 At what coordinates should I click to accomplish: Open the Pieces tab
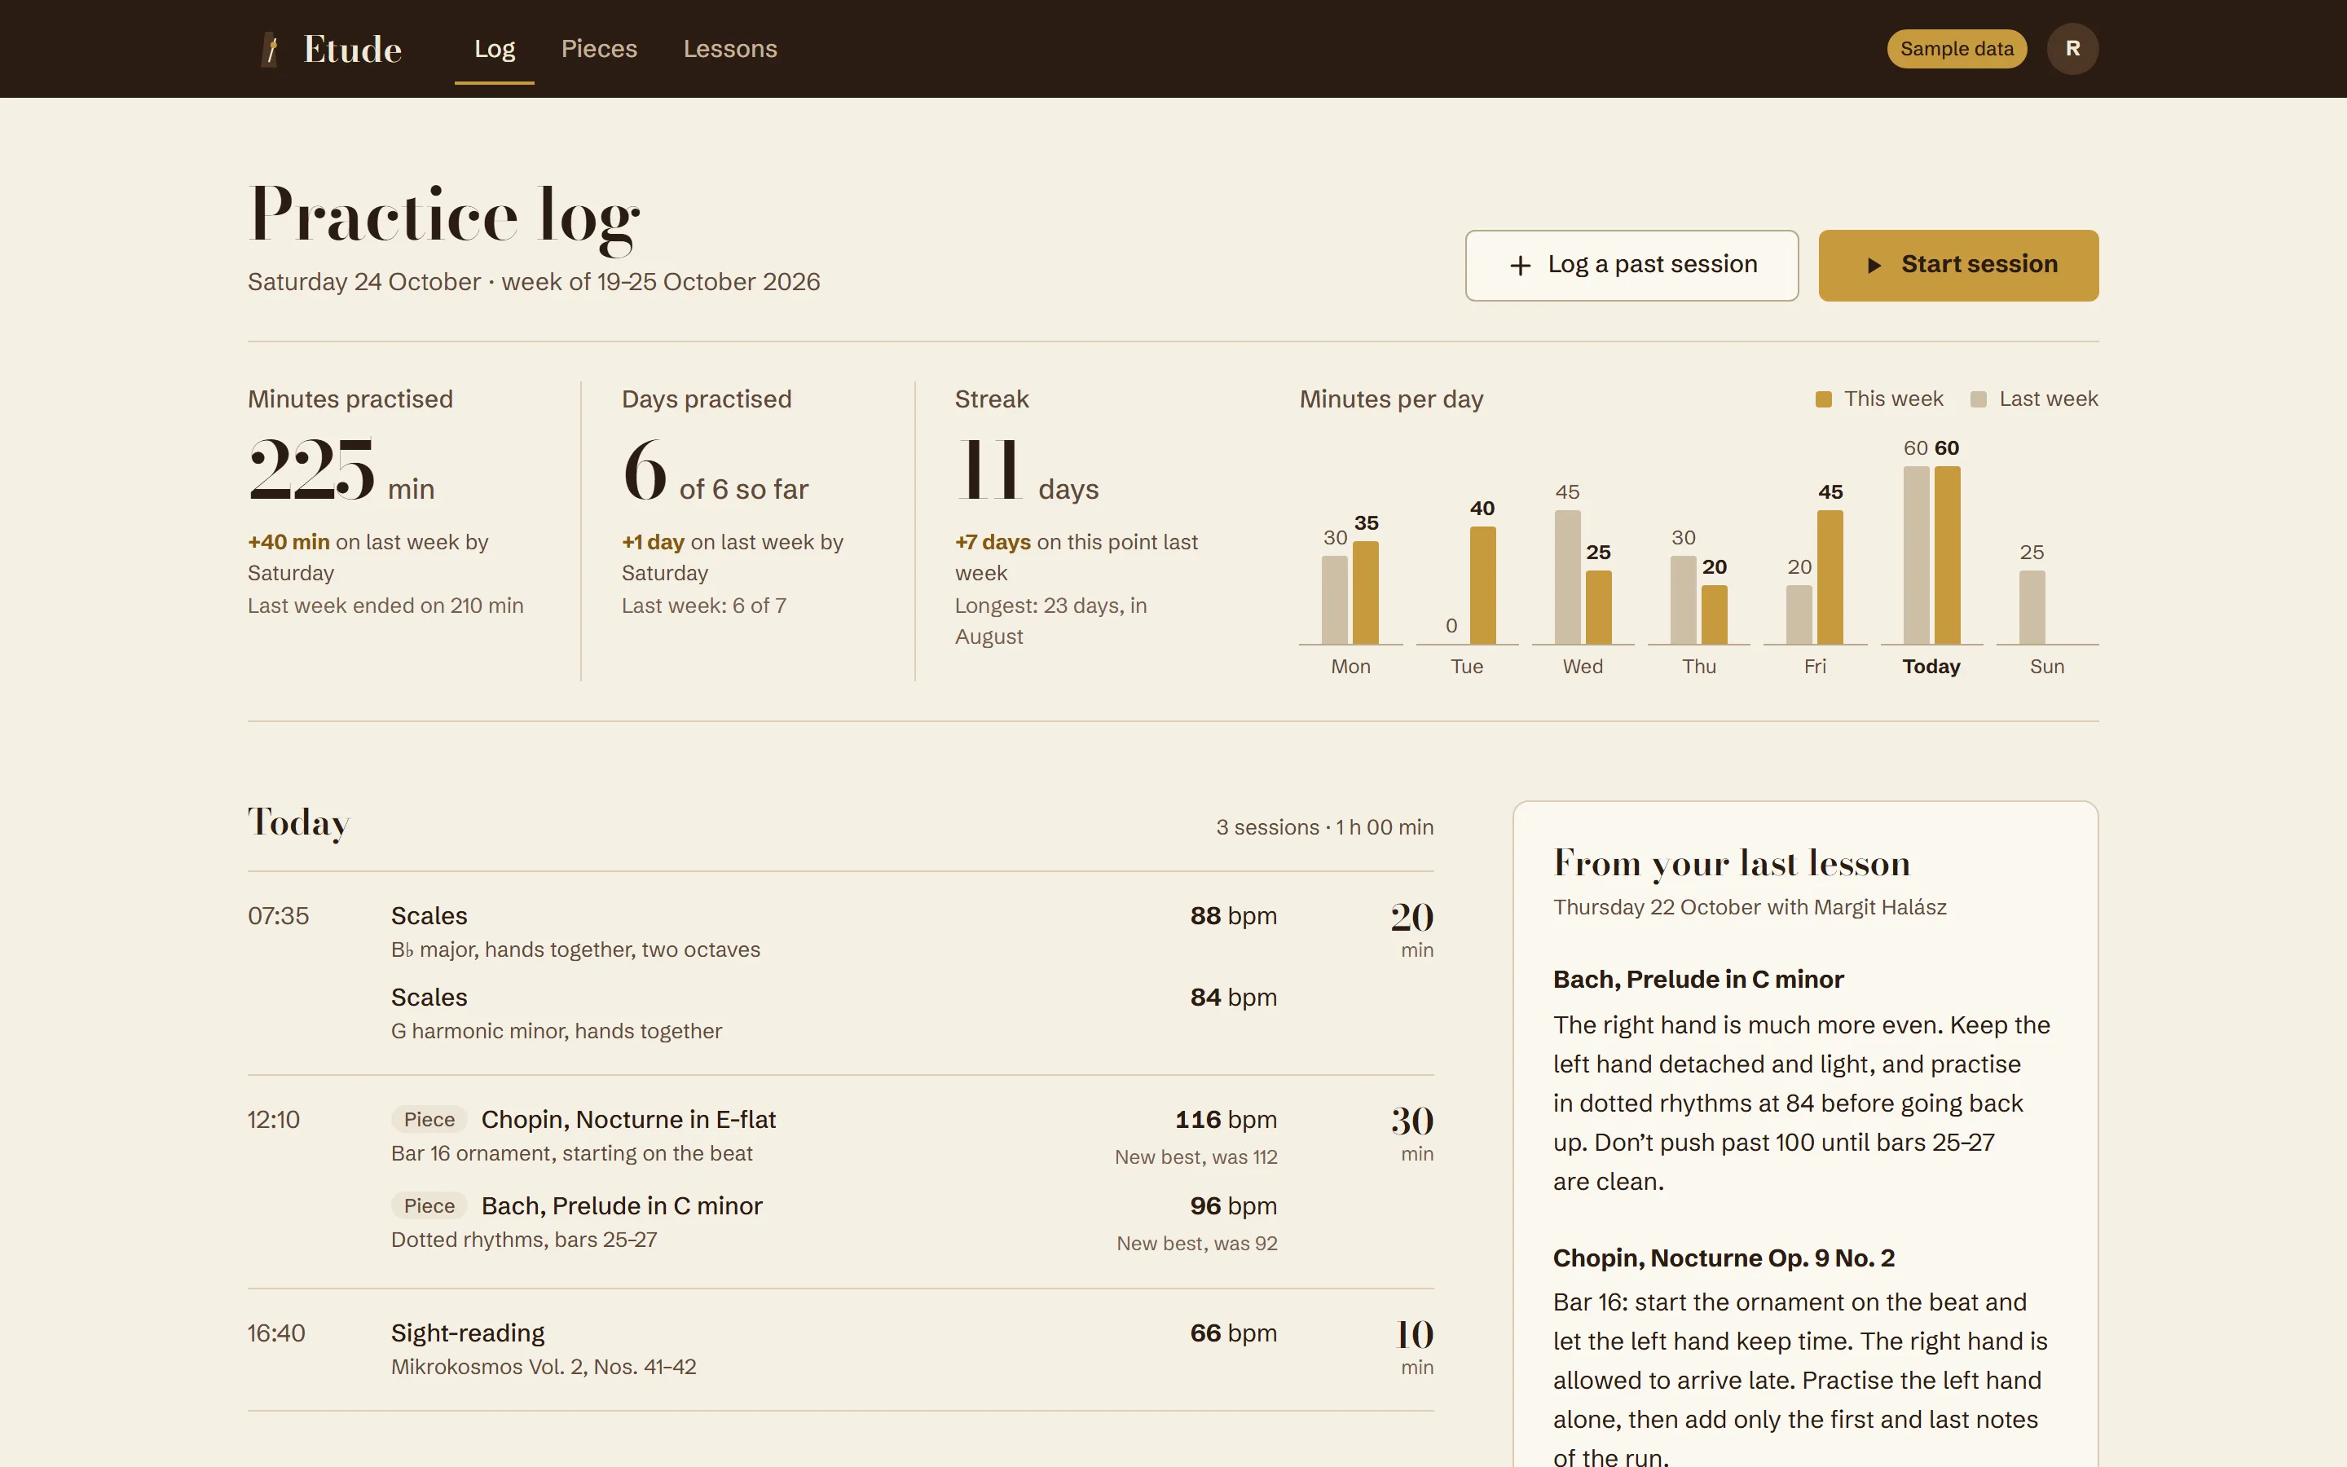(598, 49)
